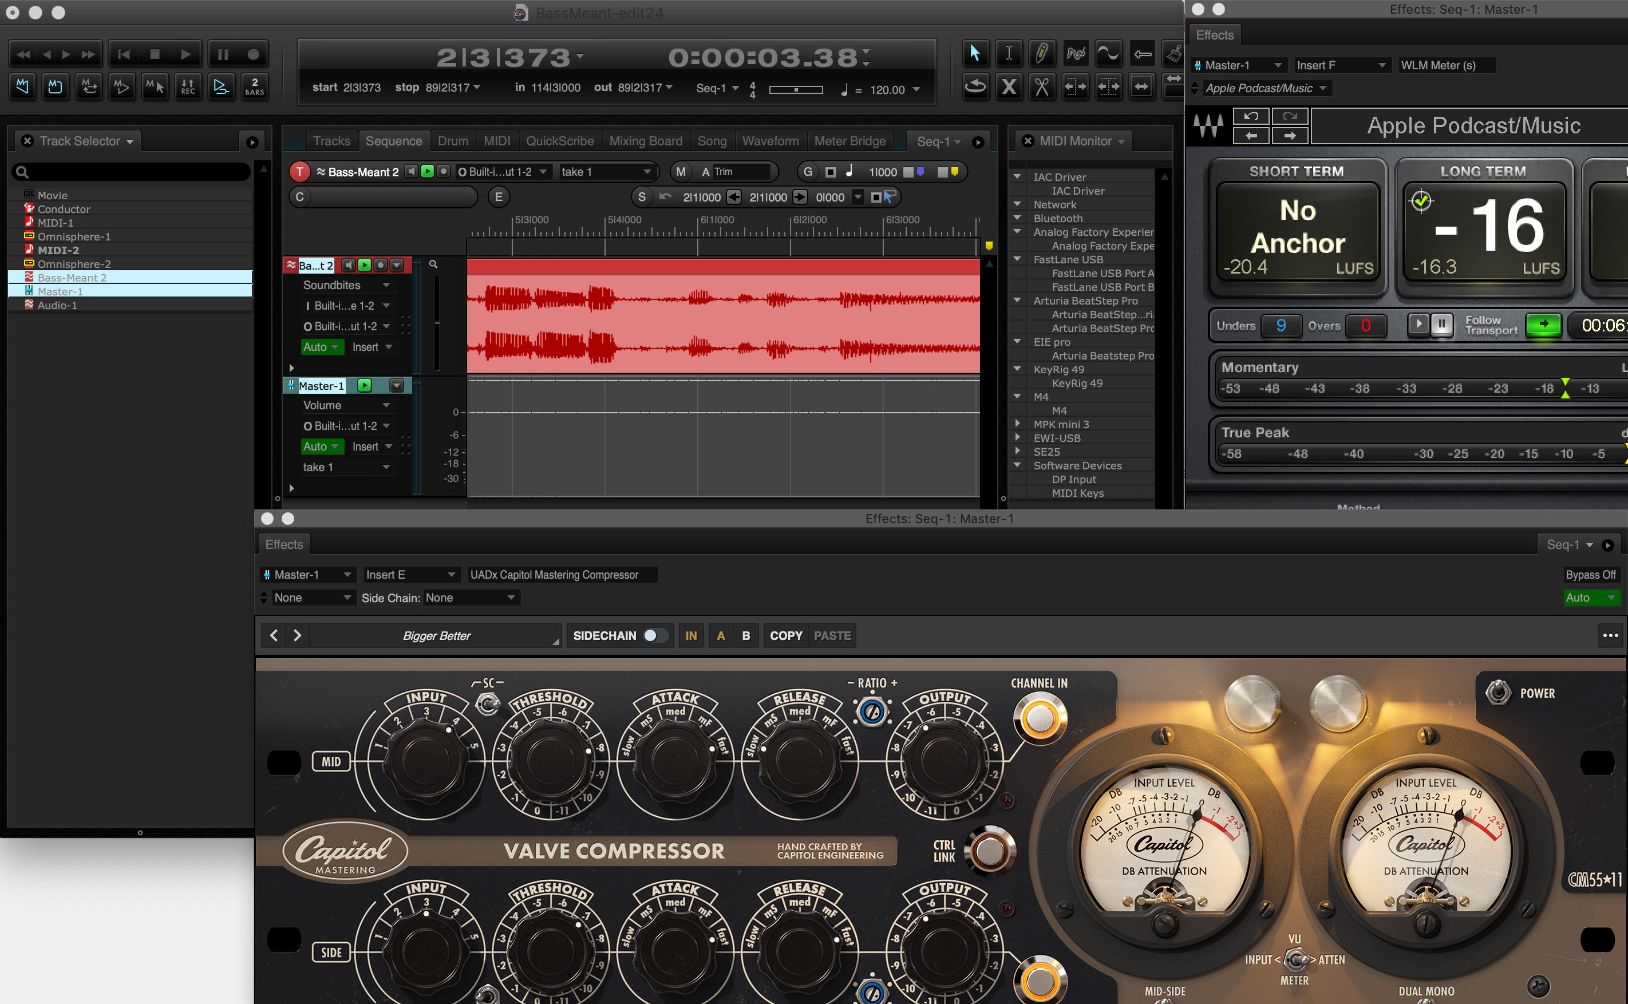Toggle the CTRL LINK button
Viewport: 1628px width, 1004px height.
coord(989,851)
